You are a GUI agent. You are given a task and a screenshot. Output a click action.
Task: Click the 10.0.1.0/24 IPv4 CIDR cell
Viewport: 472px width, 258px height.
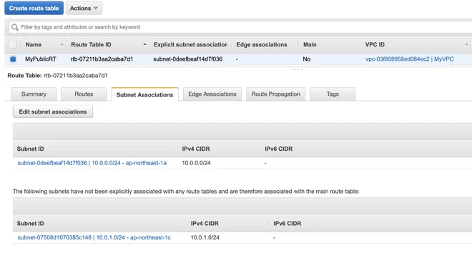205,237
